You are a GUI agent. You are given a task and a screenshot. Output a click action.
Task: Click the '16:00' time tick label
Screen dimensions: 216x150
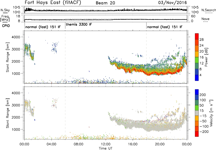pos(133,144)
